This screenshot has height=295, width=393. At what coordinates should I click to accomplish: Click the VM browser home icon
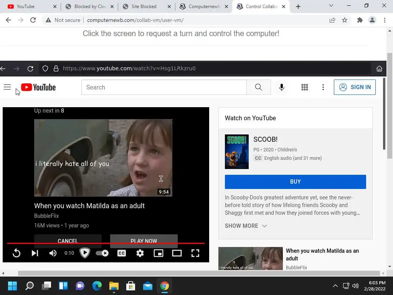click(x=379, y=68)
